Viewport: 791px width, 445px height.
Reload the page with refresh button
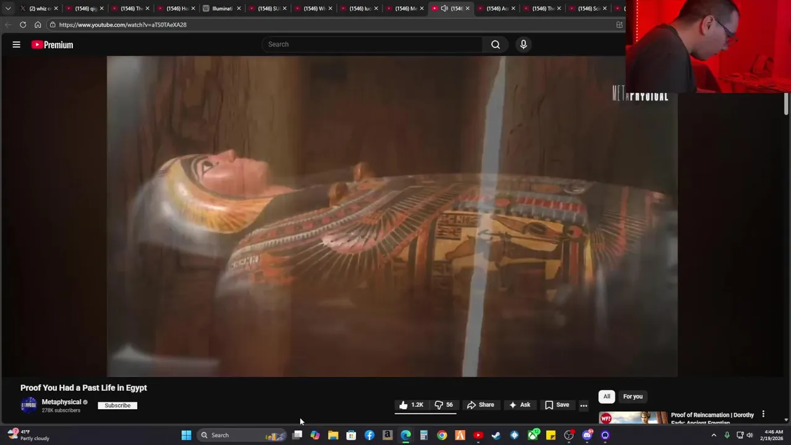click(23, 25)
